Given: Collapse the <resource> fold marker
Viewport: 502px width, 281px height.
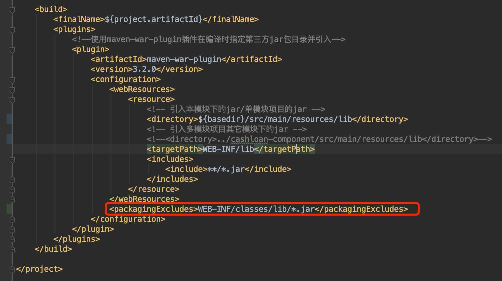Looking at the screenshot, I should click(12, 100).
